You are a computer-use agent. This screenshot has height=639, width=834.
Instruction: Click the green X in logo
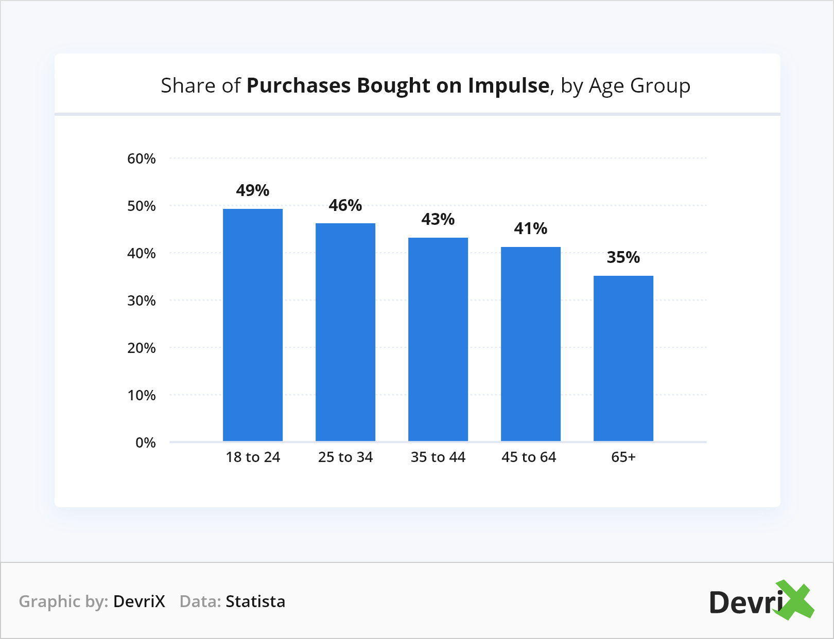[795, 600]
